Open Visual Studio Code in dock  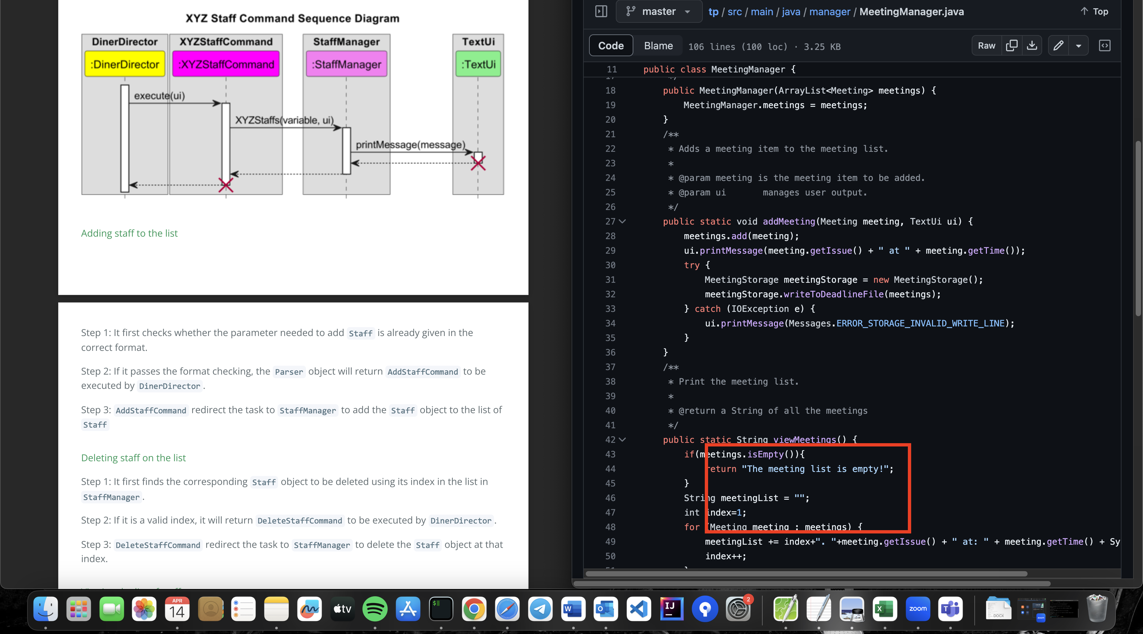pyautogui.click(x=639, y=609)
